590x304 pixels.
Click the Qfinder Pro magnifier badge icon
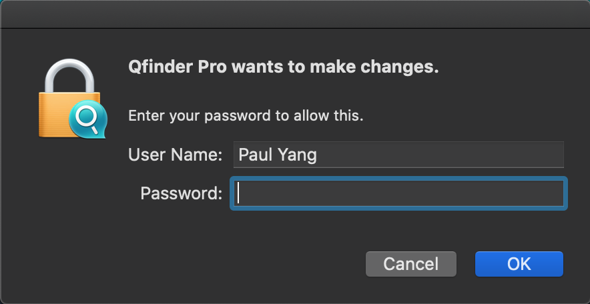[88, 121]
